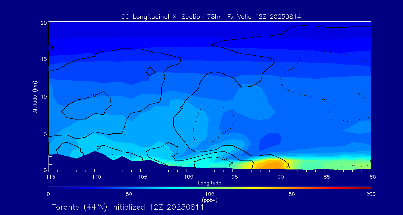This screenshot has height=215, width=403.
Task: Click the "-110" longitude tick label
Action: [94, 177]
